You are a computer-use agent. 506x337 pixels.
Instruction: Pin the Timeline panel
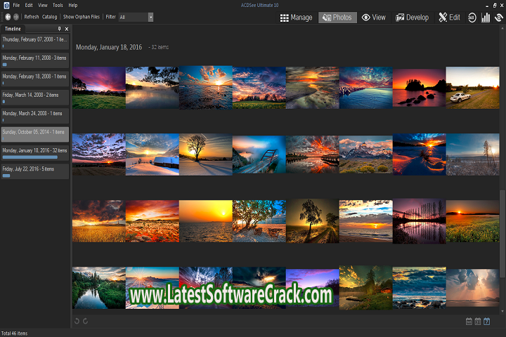59,29
